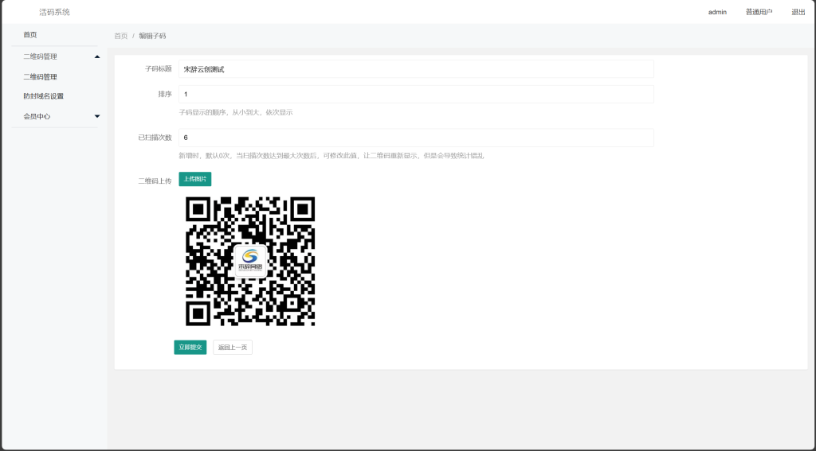Select the 已扫描次数 input box
This screenshot has height=451, width=816.
click(x=416, y=138)
